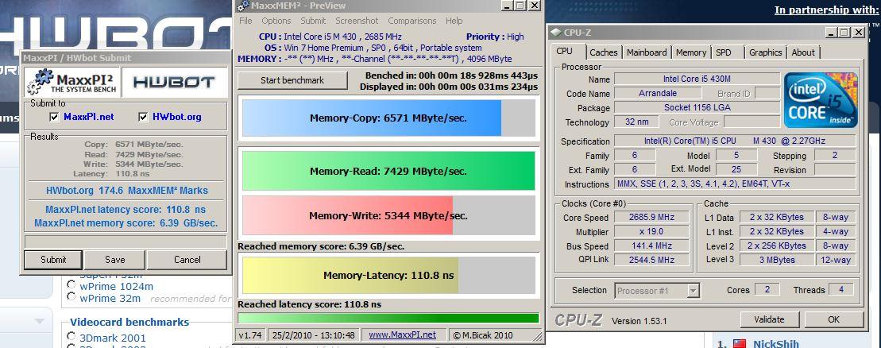Click the Cores count field showing 2

pyautogui.click(x=767, y=289)
